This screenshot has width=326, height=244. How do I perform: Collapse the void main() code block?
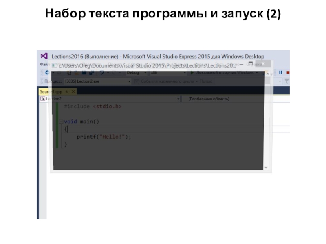tap(61, 122)
